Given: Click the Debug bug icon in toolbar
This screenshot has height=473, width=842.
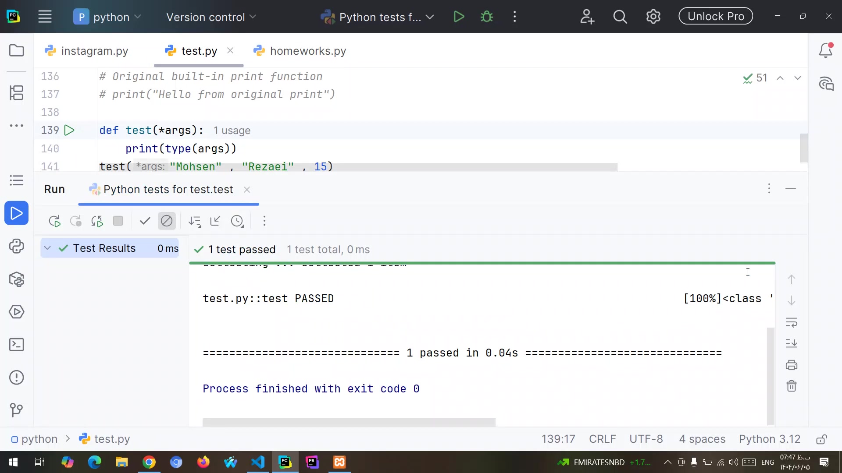Looking at the screenshot, I should 487,17.
